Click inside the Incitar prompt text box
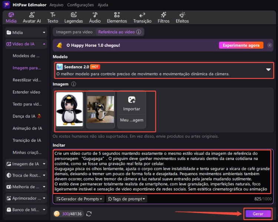278x222 pixels. pyautogui.click(x=162, y=172)
